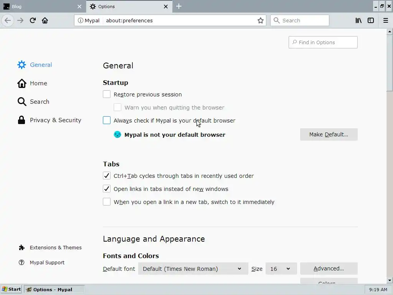This screenshot has height=295, width=393.
Task: Open the hamburger application menu
Action: (x=385, y=20)
